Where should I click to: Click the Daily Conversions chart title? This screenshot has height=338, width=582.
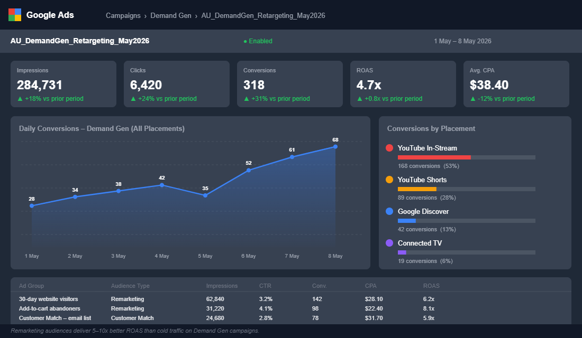coord(102,129)
